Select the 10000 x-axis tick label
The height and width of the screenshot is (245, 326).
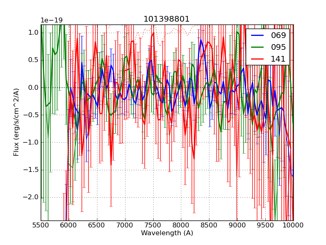(x=293, y=225)
